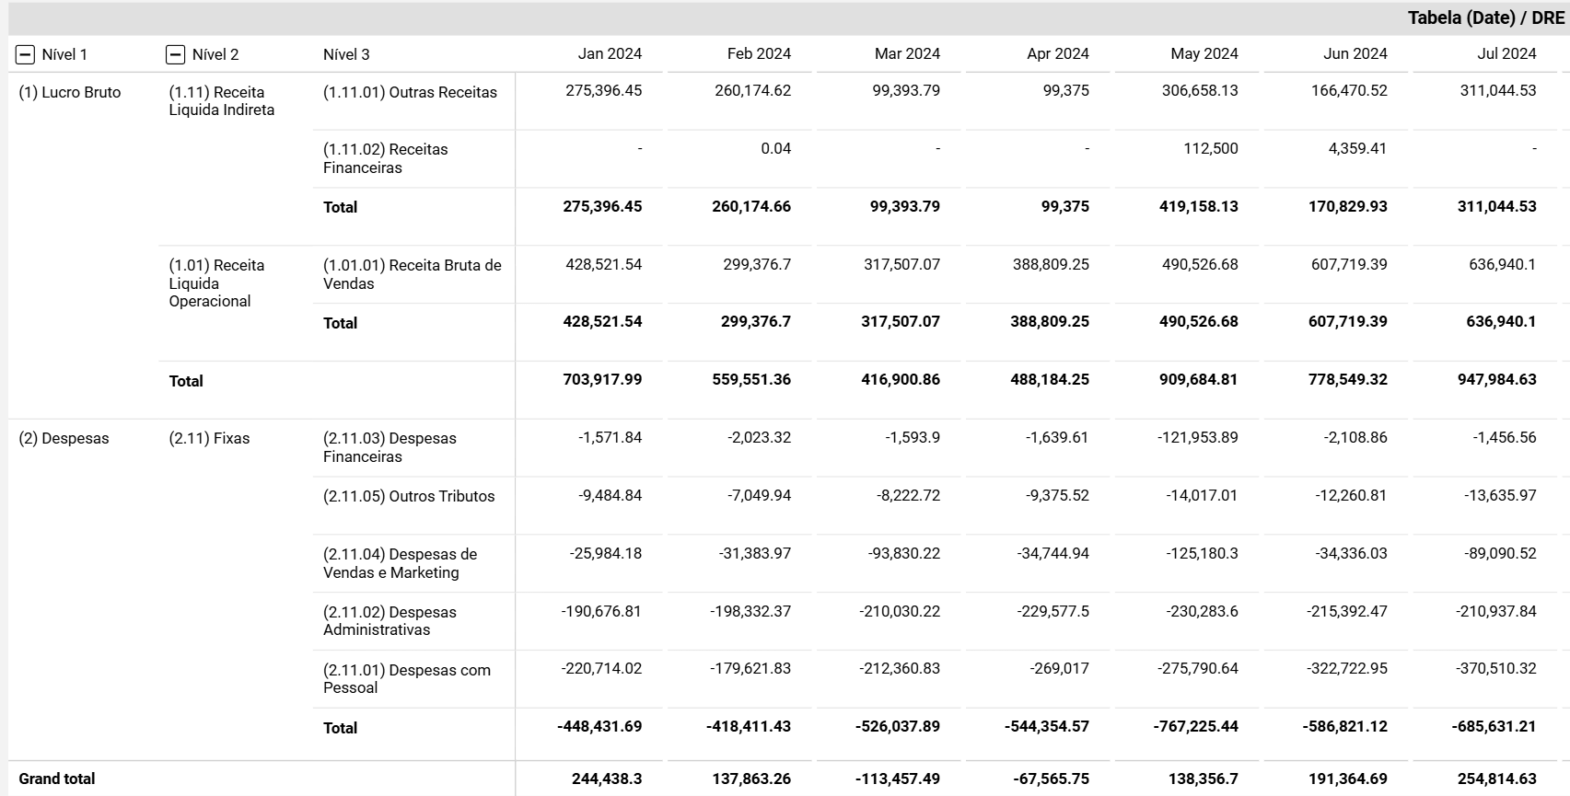The width and height of the screenshot is (1570, 796).
Task: Select the (2) Despesas row label
Action: tap(64, 439)
